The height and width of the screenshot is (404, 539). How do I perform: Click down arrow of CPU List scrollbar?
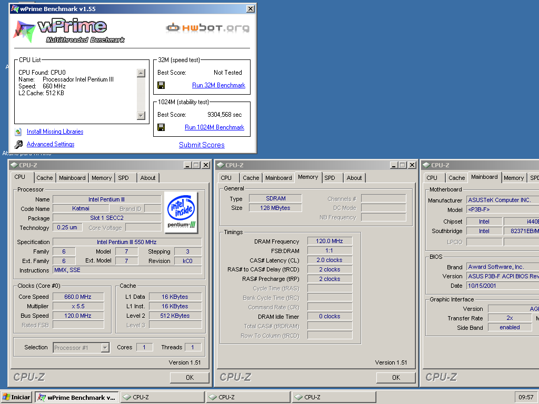(x=141, y=115)
